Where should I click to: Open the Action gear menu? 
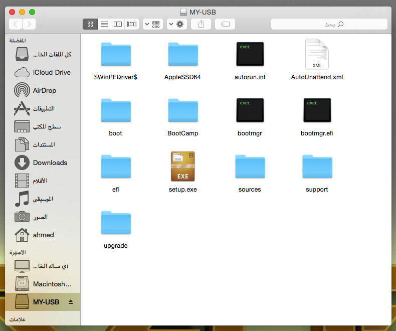tap(177, 24)
